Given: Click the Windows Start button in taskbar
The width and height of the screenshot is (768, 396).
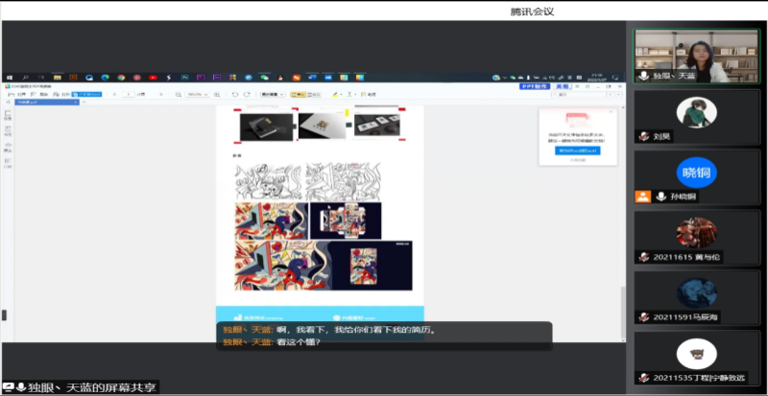Looking at the screenshot, I should [9, 77].
